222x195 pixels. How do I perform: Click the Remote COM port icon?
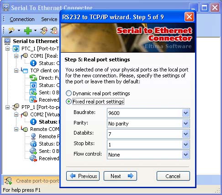pyautogui.click(x=24, y=129)
